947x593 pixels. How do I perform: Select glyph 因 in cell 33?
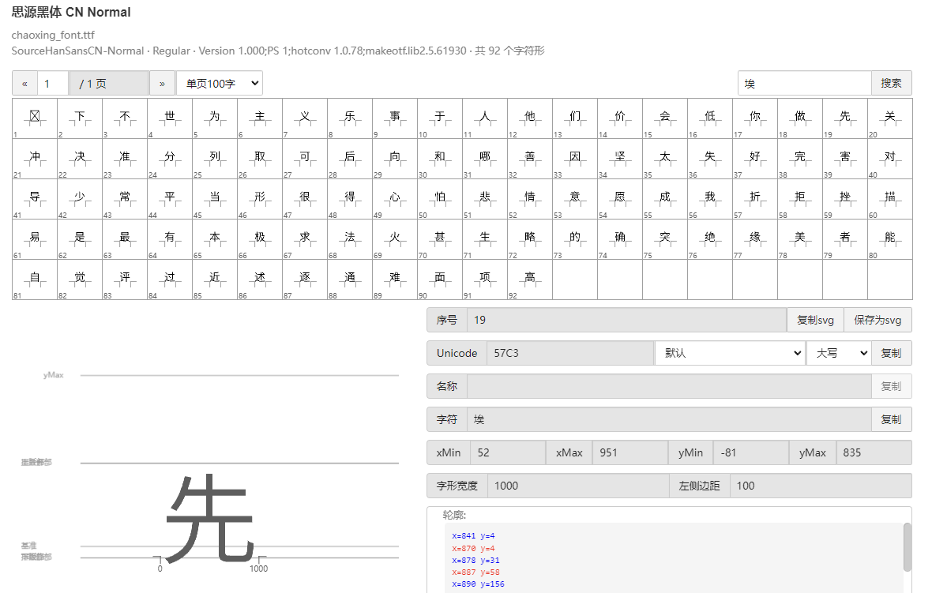pyautogui.click(x=575, y=160)
